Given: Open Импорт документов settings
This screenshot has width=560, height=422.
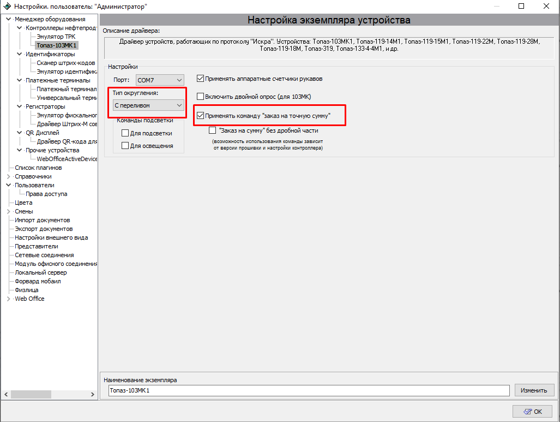Looking at the screenshot, I should tap(43, 220).
